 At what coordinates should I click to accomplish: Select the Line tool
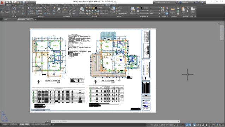[3, 10]
